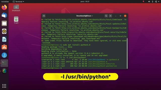Open the clock showing Jun 6 19:37
Viewport: 161px width, 90px height.
tap(85, 1)
